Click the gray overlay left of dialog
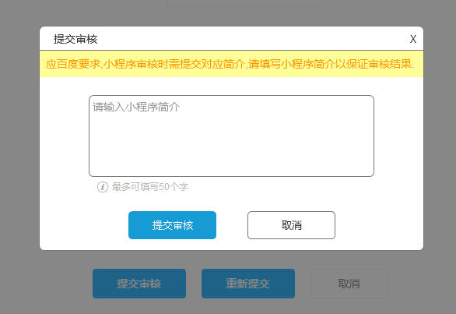 coord(19,139)
